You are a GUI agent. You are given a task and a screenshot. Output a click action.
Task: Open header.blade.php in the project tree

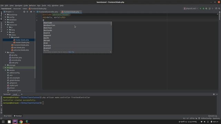point(22,42)
